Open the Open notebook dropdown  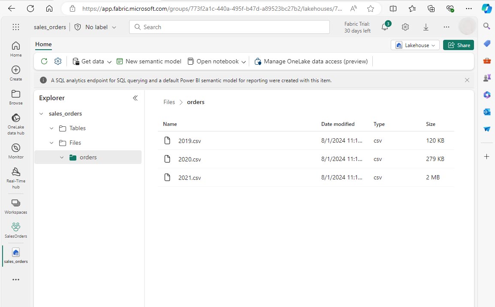coord(217,62)
